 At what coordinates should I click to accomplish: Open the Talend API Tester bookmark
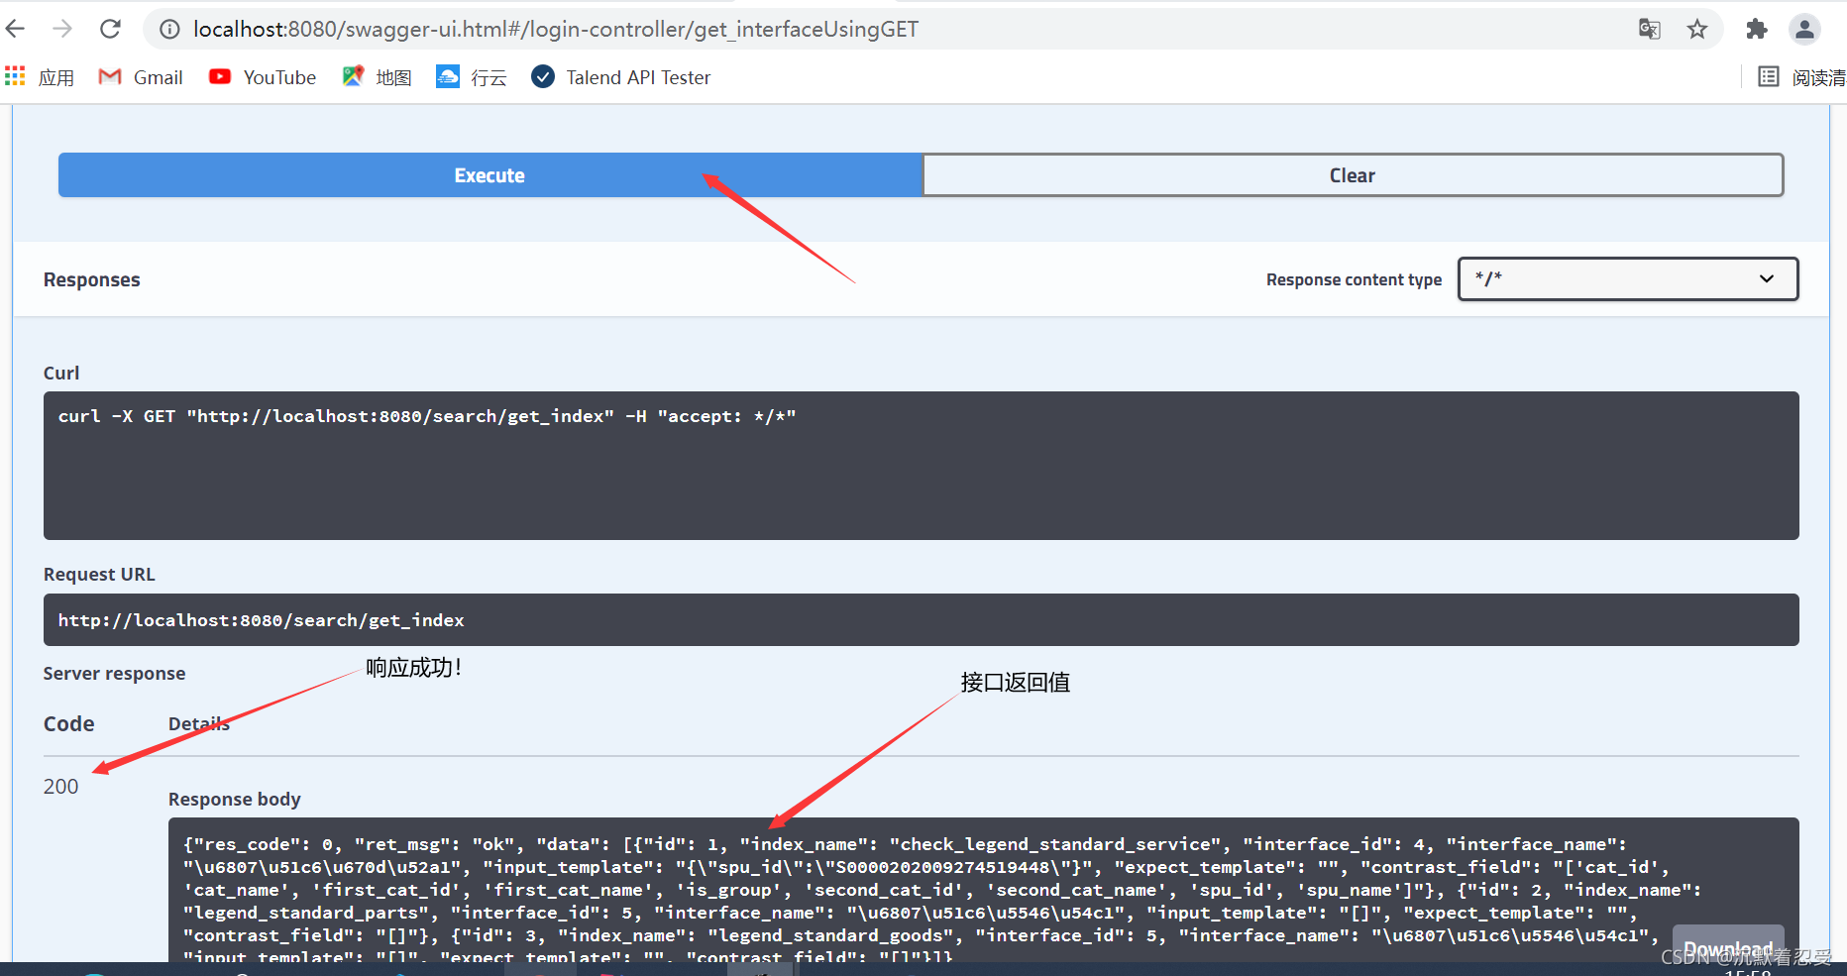pyautogui.click(x=621, y=77)
